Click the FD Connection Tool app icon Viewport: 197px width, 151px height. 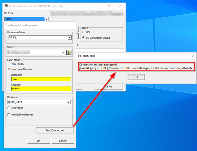pos(6,6)
